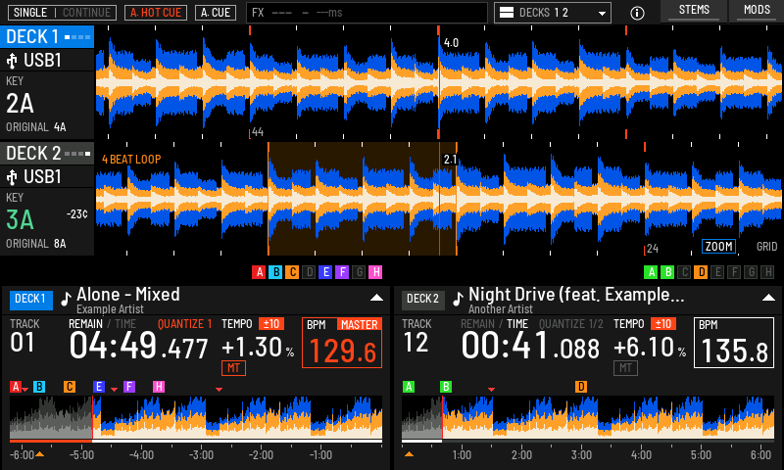Trigger green hot cue B in Deck 2 row
Viewport: 784px width, 470px height.
(667, 272)
